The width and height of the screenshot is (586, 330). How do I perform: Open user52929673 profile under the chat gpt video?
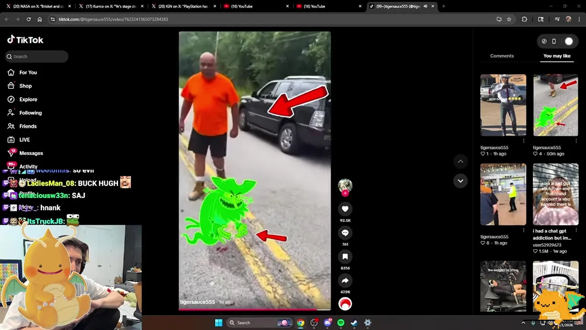click(547, 245)
